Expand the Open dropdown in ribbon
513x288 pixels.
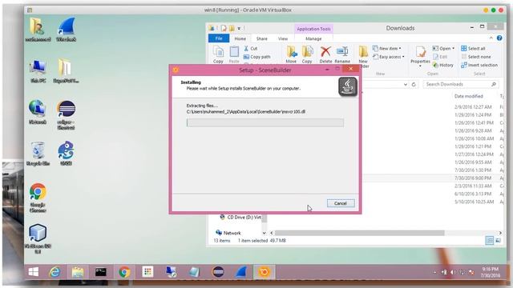443,48
